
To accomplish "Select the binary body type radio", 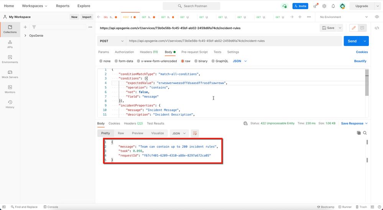I will point(196,61).
